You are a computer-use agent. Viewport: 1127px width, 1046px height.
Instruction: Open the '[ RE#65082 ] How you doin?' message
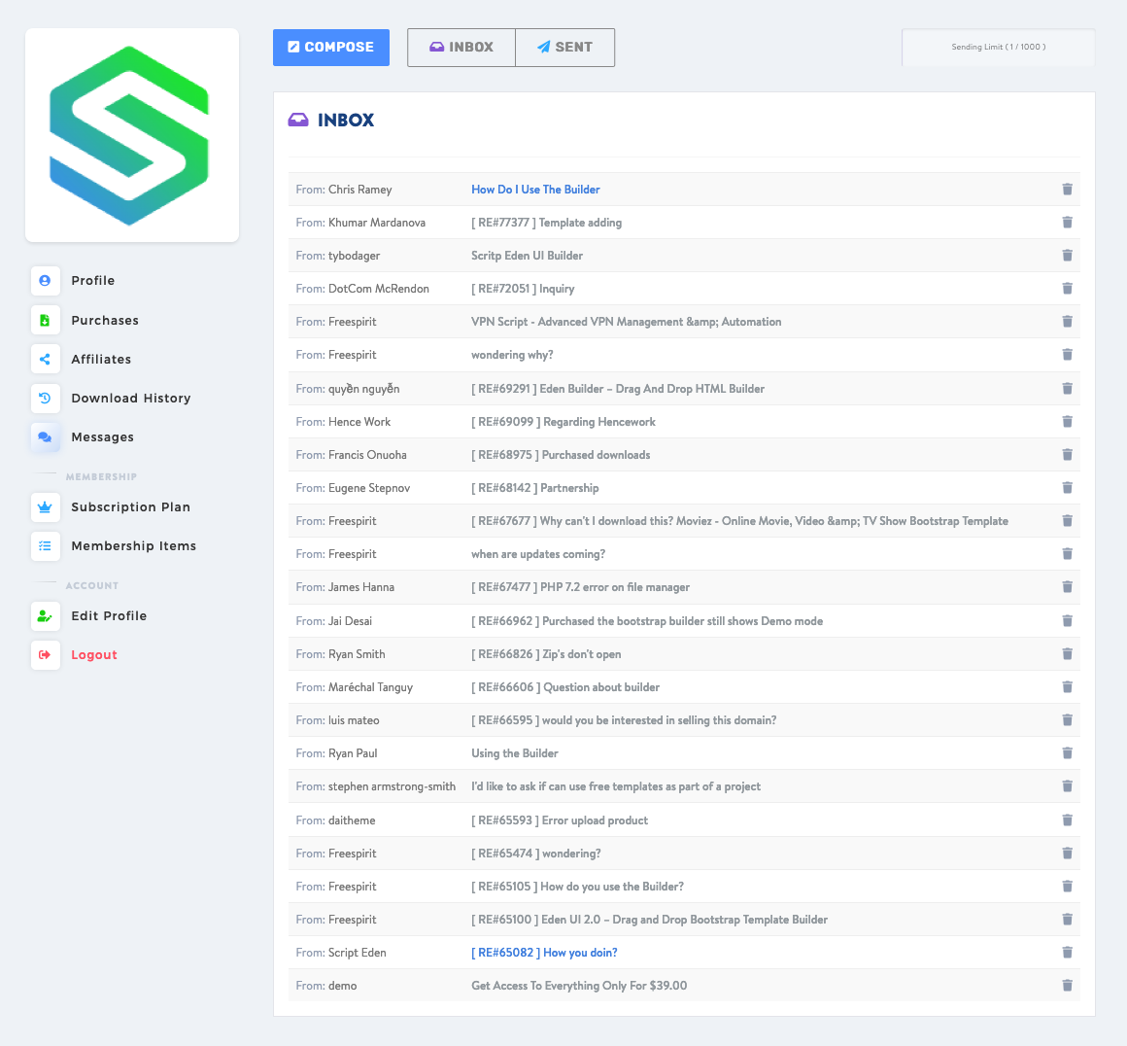point(544,952)
